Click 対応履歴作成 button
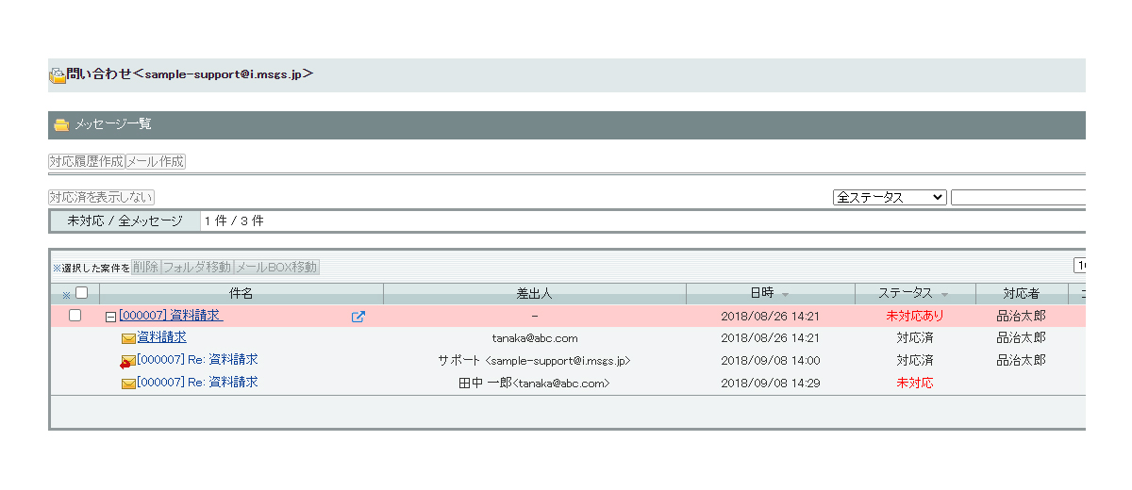1132x490 pixels. click(86, 162)
